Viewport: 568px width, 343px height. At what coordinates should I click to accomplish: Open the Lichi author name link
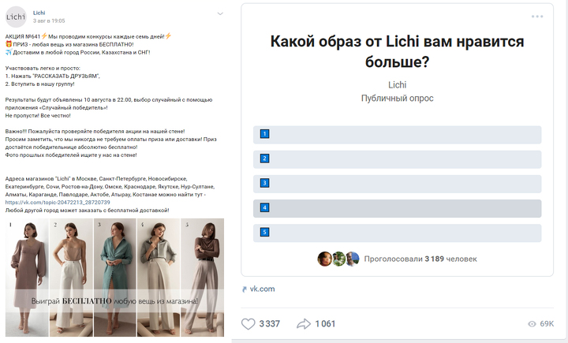pos(39,13)
